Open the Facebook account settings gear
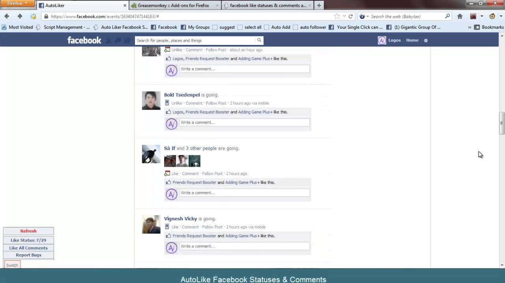 (x=426, y=40)
